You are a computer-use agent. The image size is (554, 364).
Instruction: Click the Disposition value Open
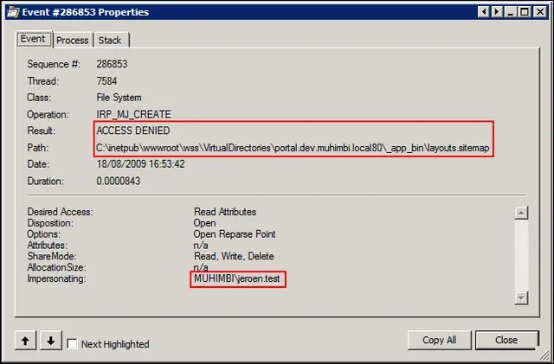pyautogui.click(x=204, y=223)
